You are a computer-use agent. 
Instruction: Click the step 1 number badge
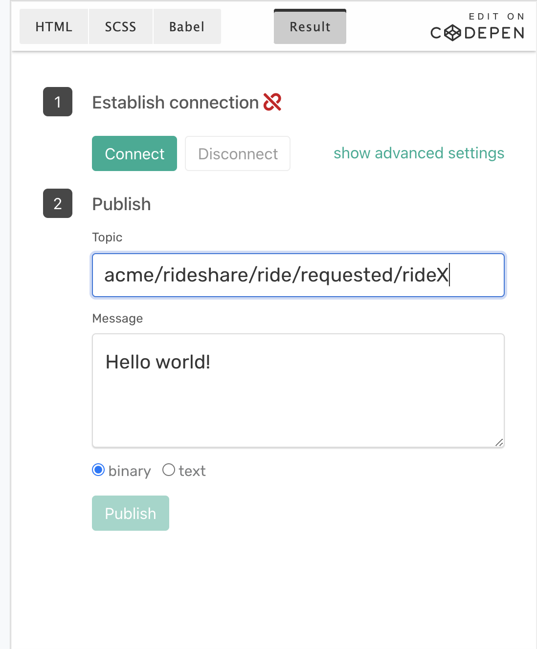(57, 102)
